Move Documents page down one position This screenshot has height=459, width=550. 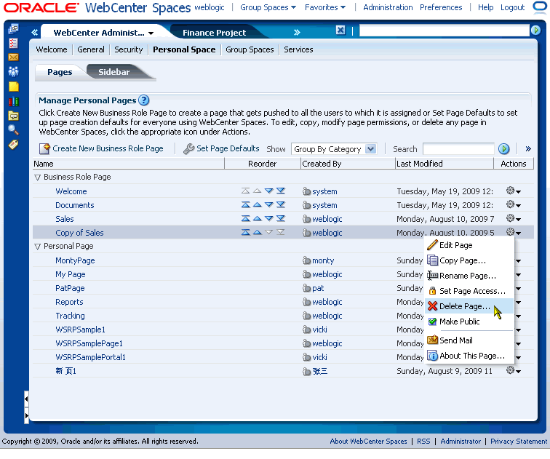(268, 205)
